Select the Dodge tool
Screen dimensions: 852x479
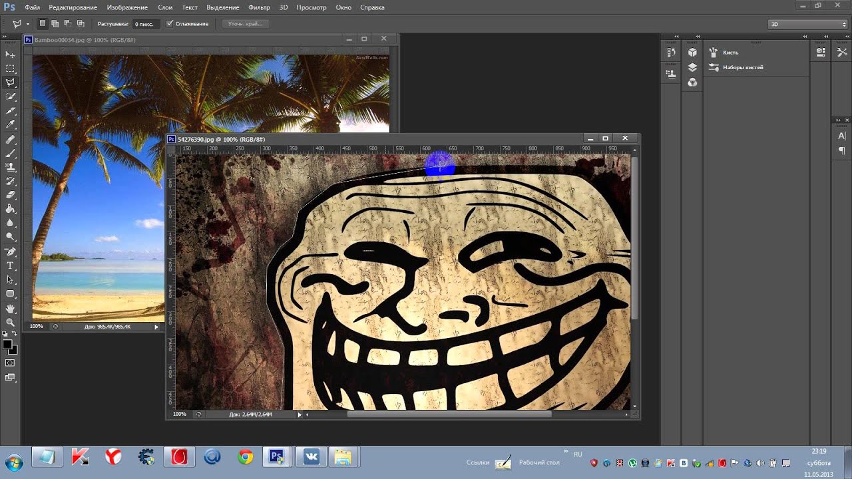pos(10,237)
